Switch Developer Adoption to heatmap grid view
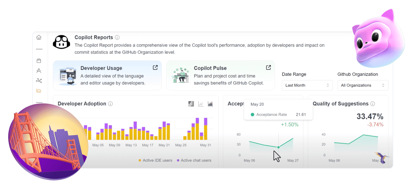 191,104
